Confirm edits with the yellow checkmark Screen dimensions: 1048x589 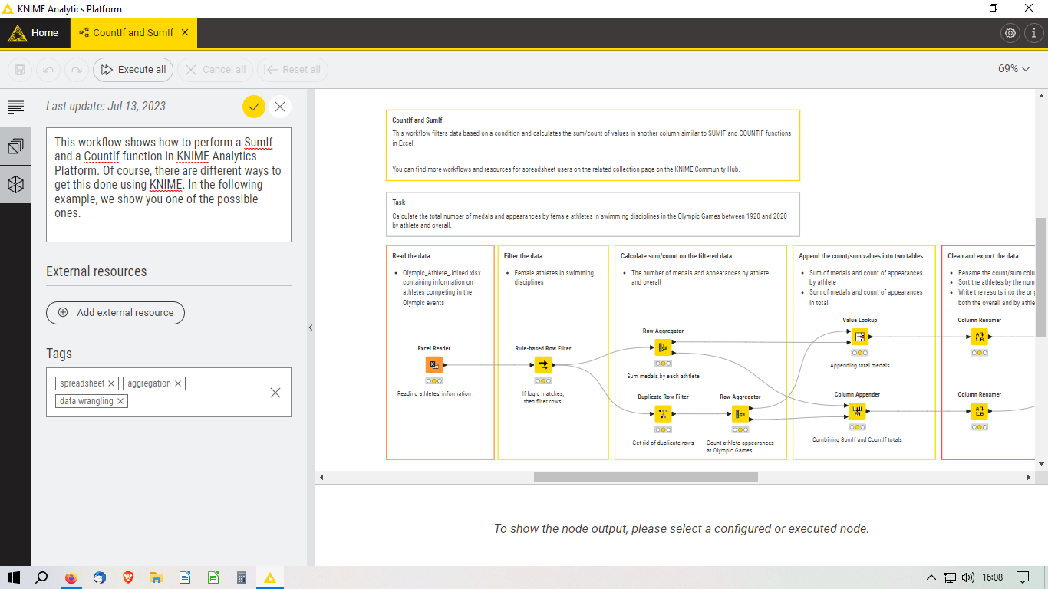pos(254,107)
